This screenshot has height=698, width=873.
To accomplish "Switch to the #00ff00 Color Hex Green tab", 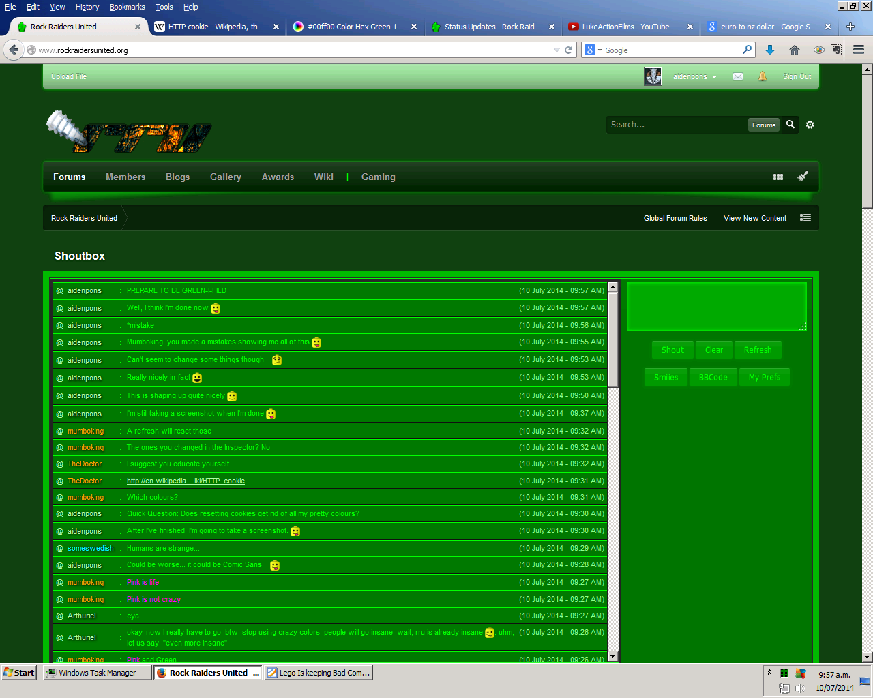I will [355, 27].
